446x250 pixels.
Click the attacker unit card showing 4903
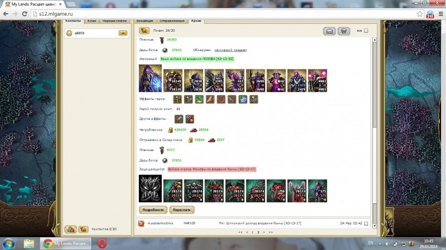click(317, 81)
